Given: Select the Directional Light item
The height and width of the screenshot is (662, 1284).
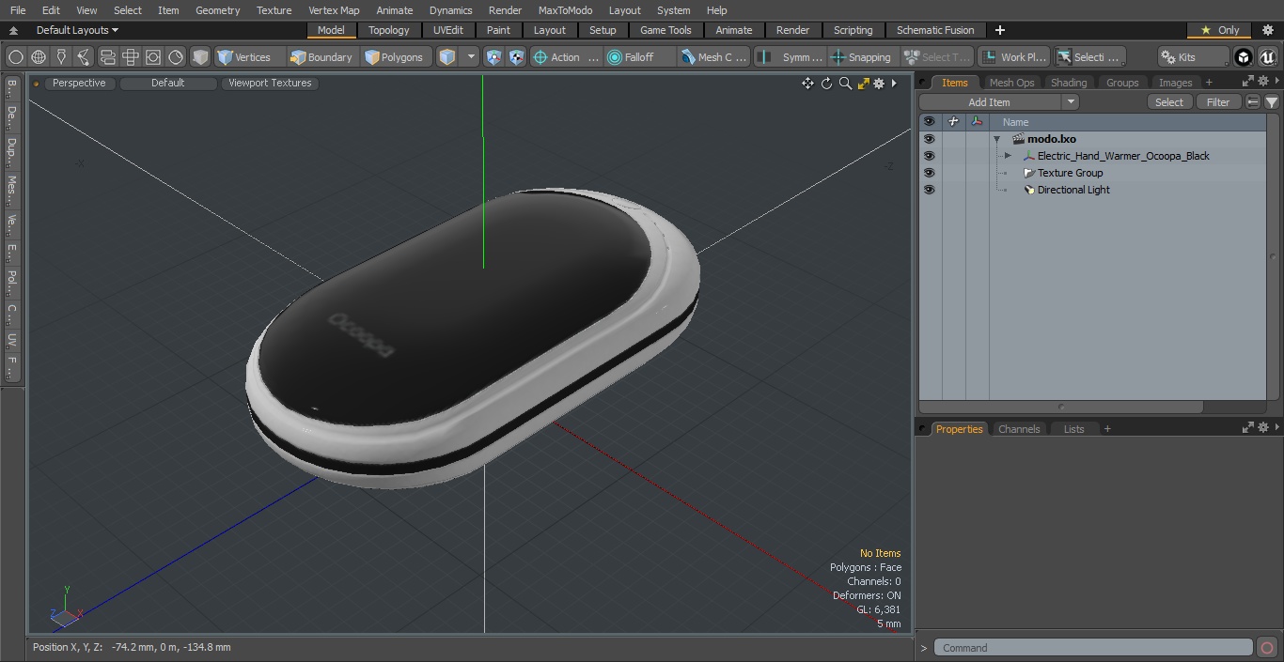Looking at the screenshot, I should [x=1073, y=190].
